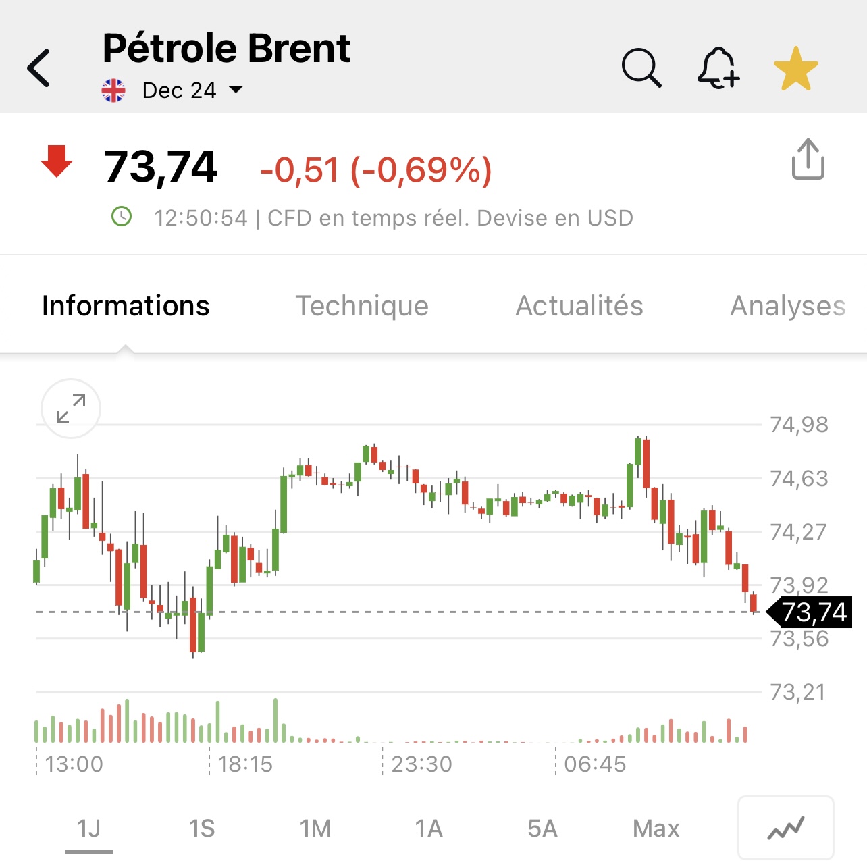Click the 73,74 current price marker
Viewport: 867px width, 867px height.
click(x=809, y=612)
